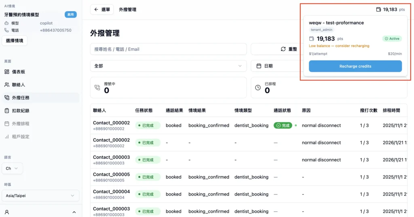Click the Recharge credits button

[x=355, y=66]
